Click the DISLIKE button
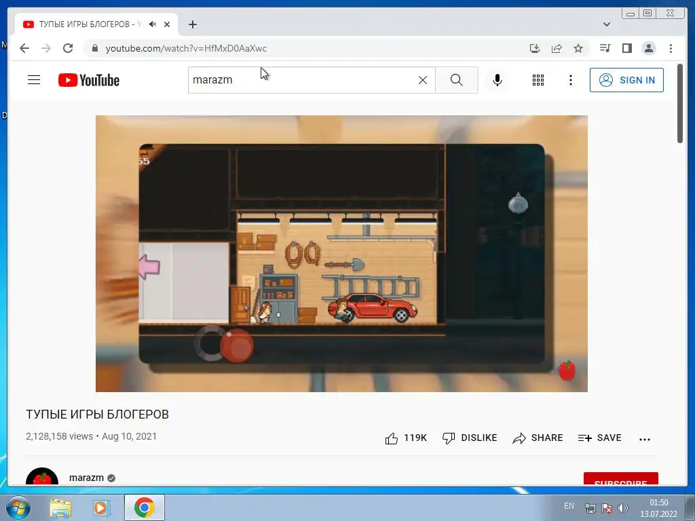Viewport: 695px width, 521px height. 470,438
